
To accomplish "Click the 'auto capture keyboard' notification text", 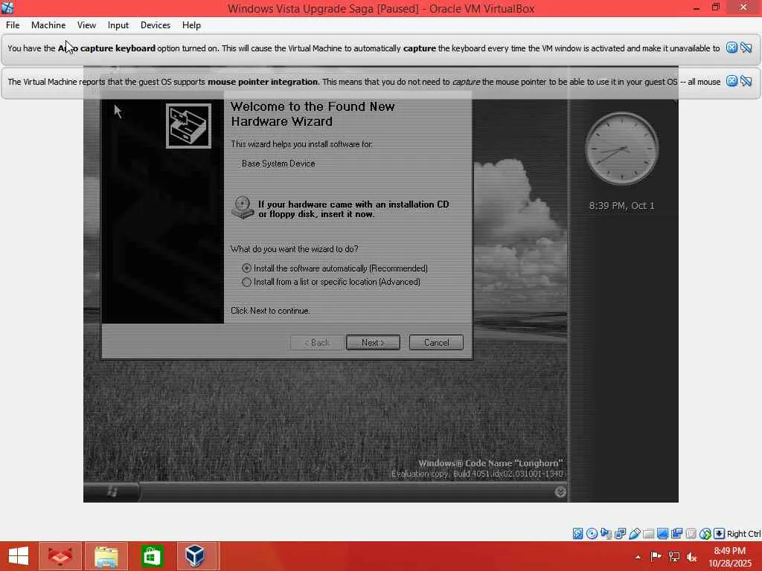I will 363,48.
